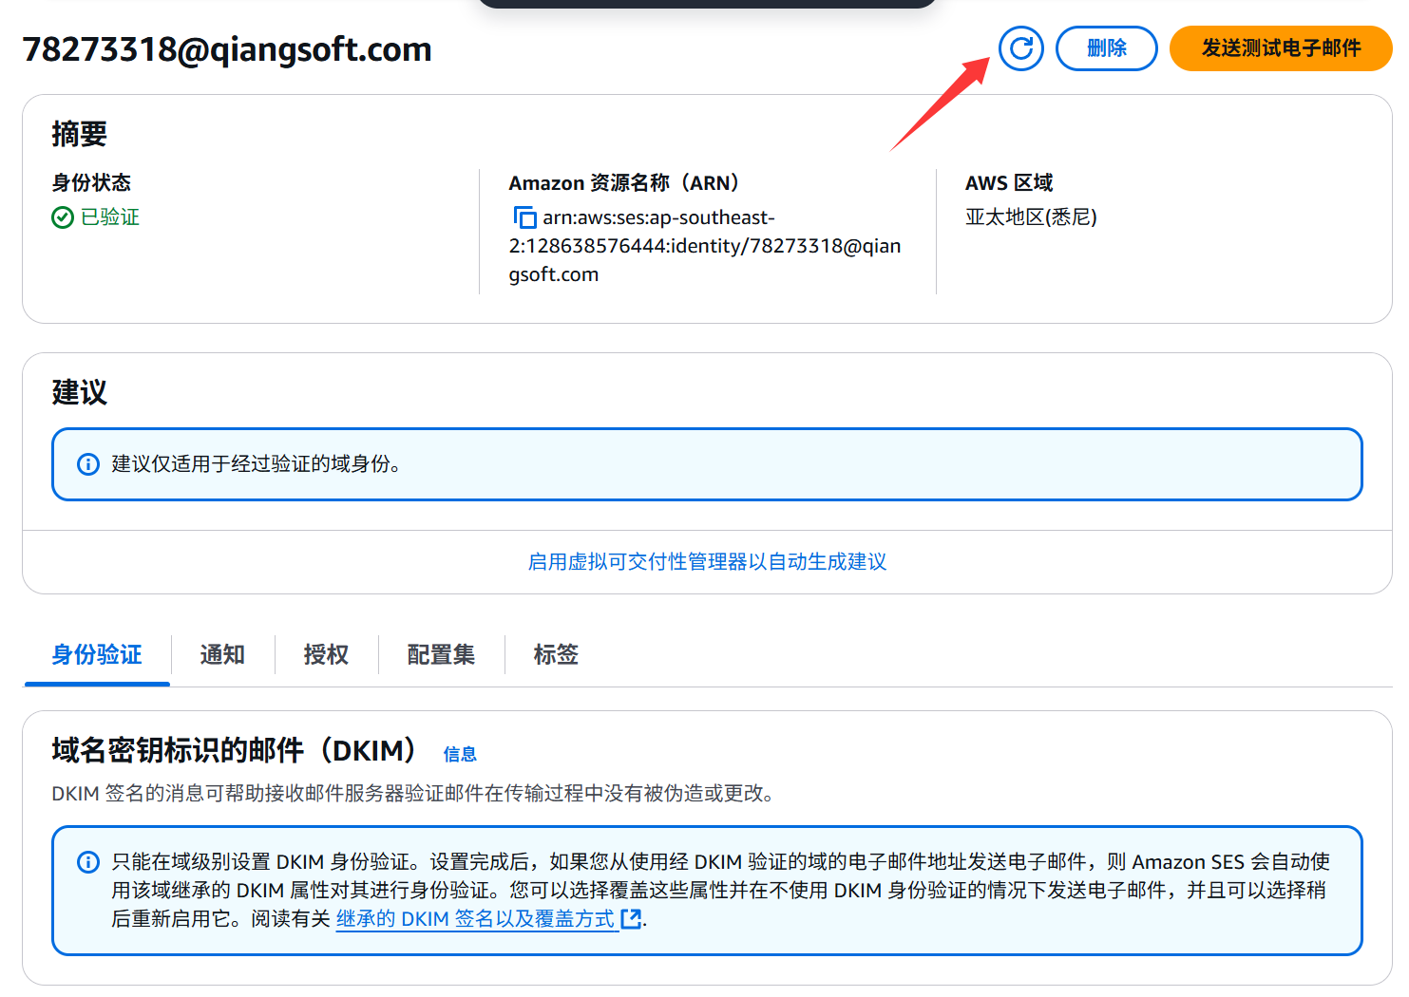Switch to the 授权 tab
Screen dimensions: 1409x997
[326, 654]
